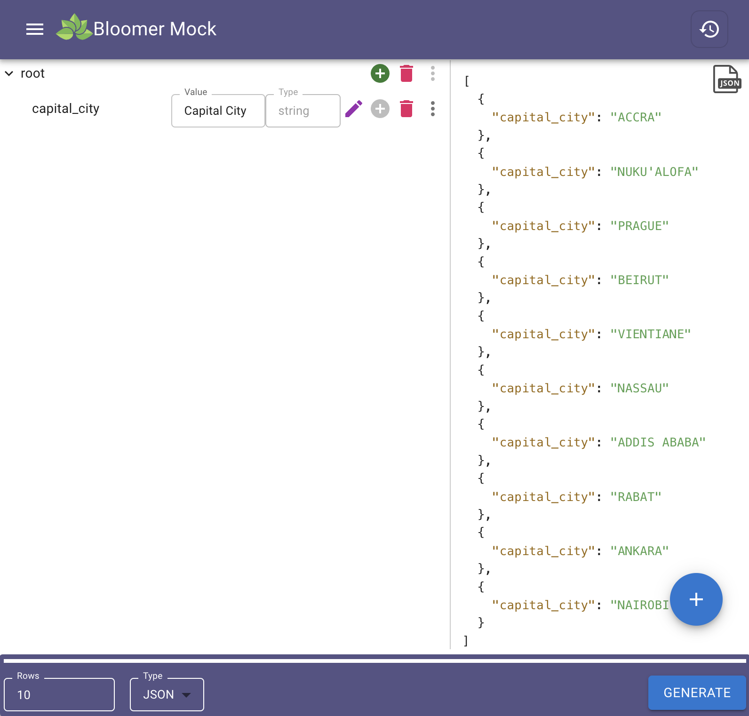The height and width of the screenshot is (716, 749).
Task: Click the "RABAT" output value
Action: coord(636,497)
